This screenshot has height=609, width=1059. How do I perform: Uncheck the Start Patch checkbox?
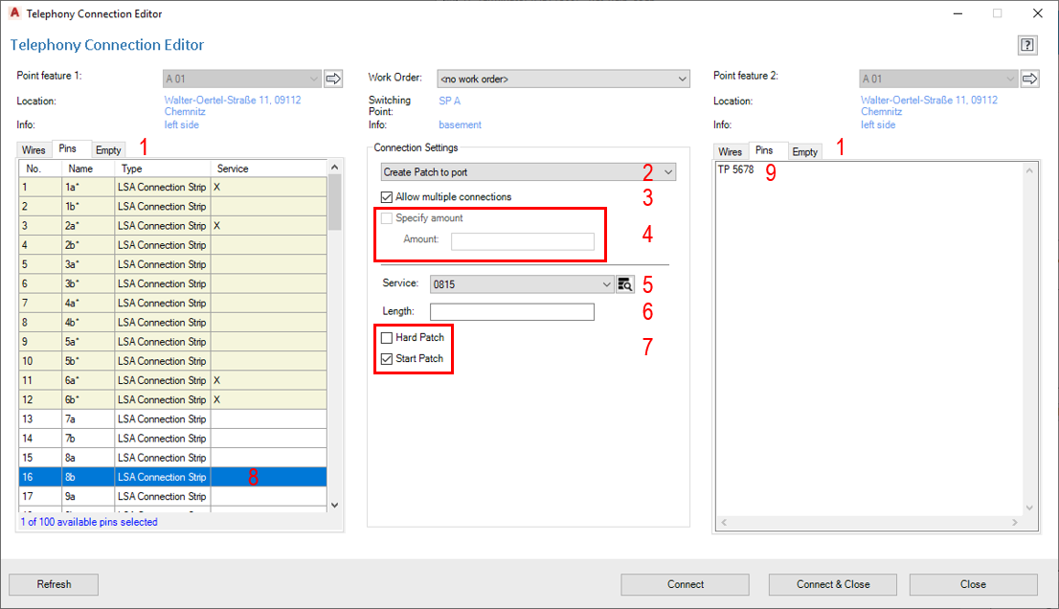(x=386, y=358)
